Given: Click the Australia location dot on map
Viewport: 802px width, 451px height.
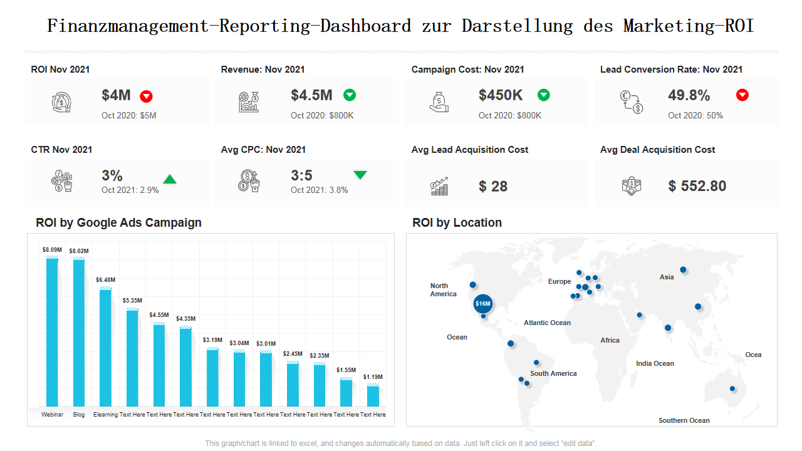Looking at the screenshot, I should click(732, 389).
